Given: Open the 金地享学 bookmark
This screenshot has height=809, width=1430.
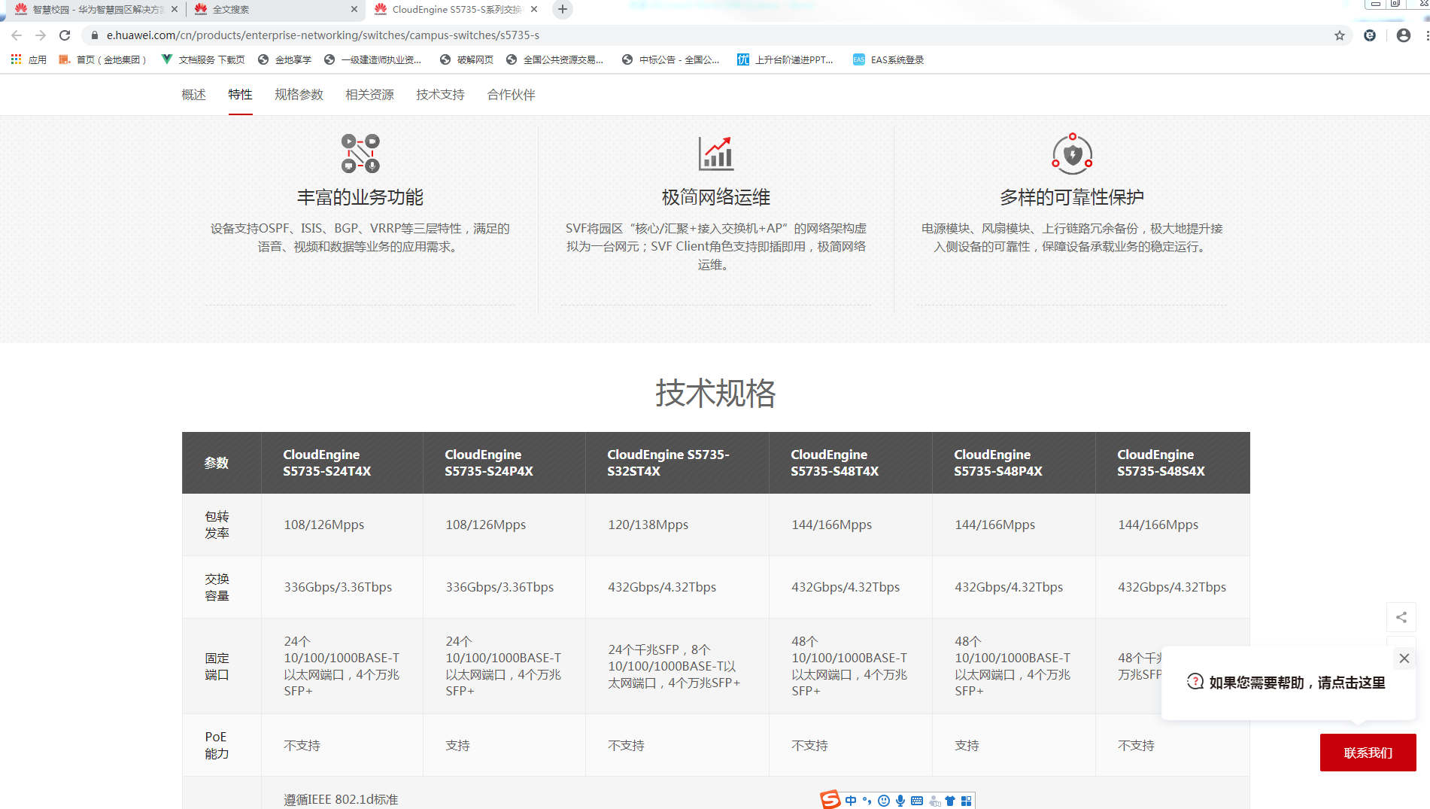Looking at the screenshot, I should (284, 59).
